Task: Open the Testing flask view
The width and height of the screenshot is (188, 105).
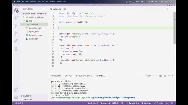Action: point(16,49)
